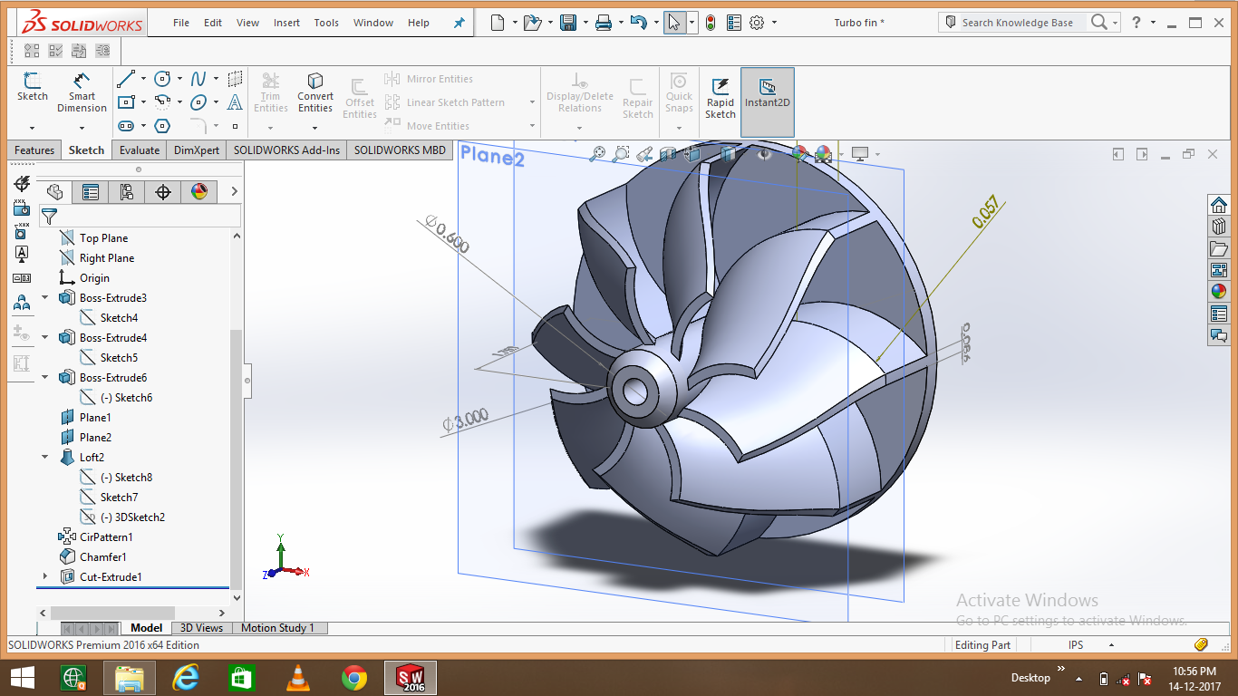1238x696 pixels.
Task: Activate the Rapid Sketch tool
Action: (x=721, y=96)
